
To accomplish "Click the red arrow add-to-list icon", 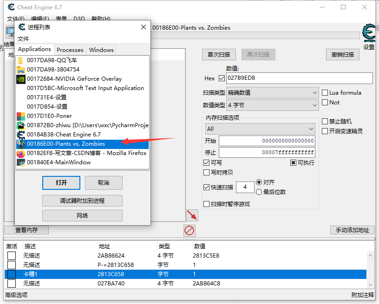I will click(x=192, y=215).
